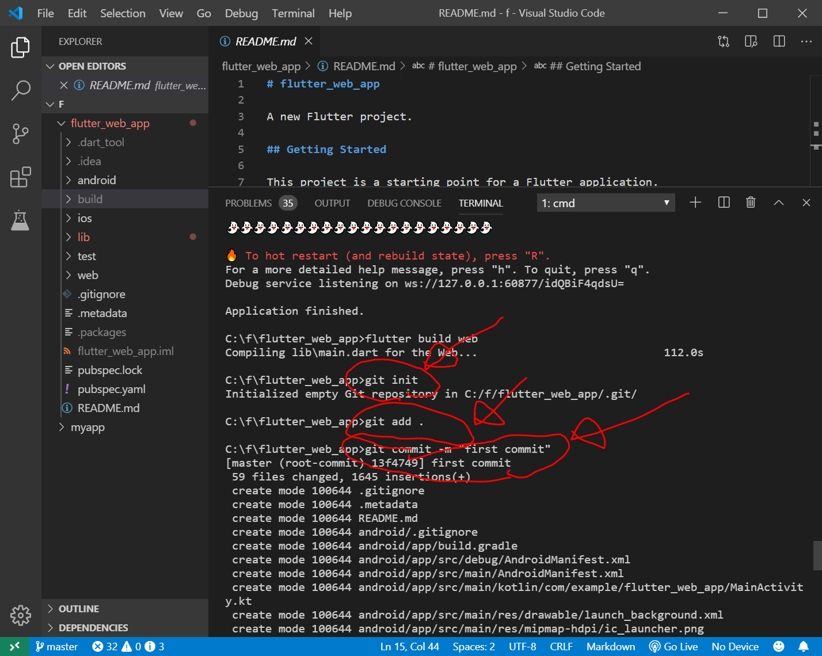Open pubspec.yaml file in explorer
Viewport: 822px width, 656px height.
click(111, 389)
